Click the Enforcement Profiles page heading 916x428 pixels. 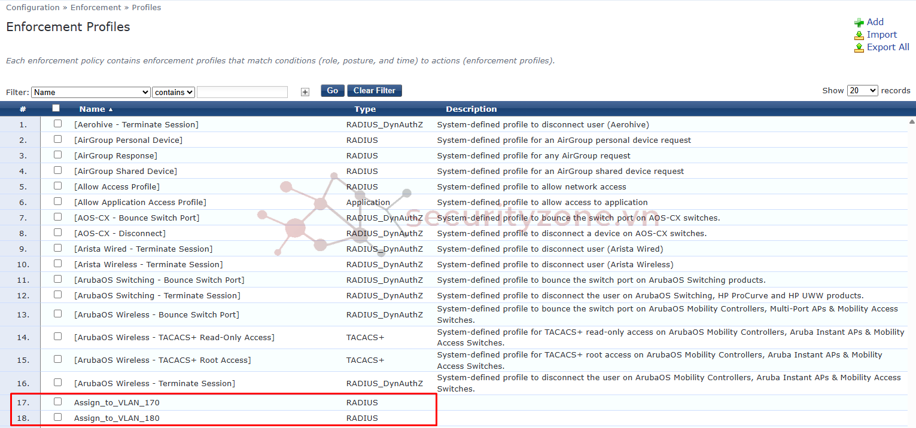[68, 27]
